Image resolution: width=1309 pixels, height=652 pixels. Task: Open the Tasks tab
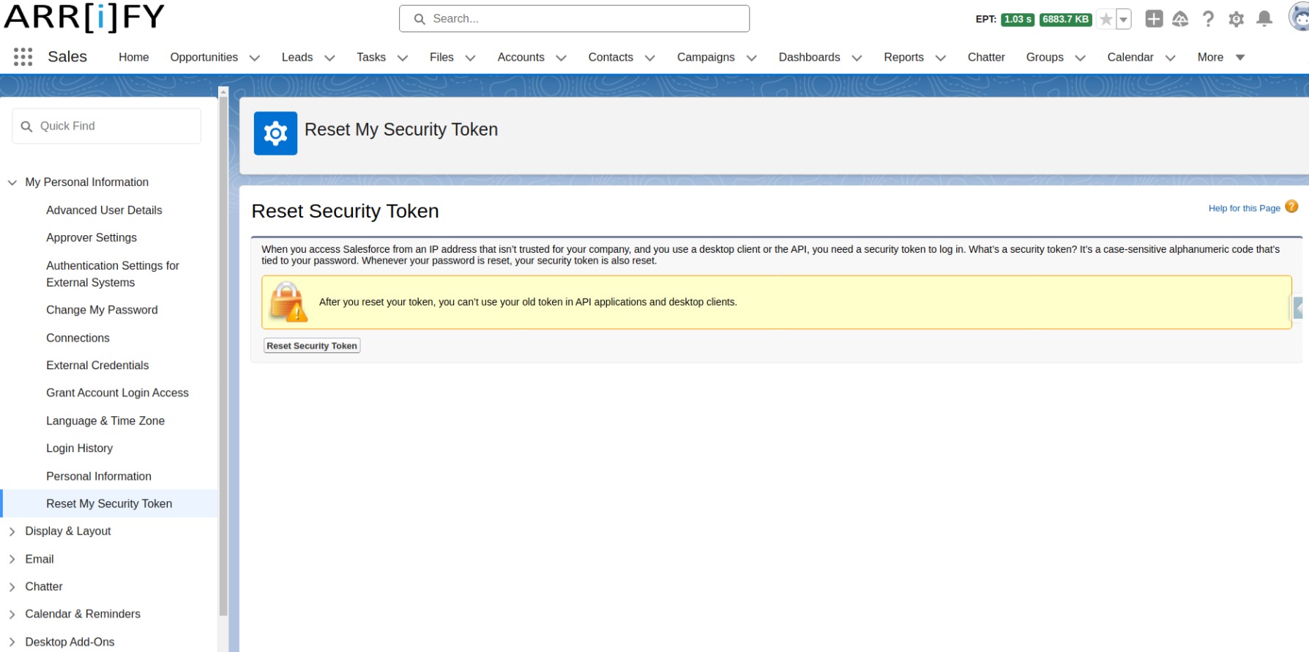371,57
